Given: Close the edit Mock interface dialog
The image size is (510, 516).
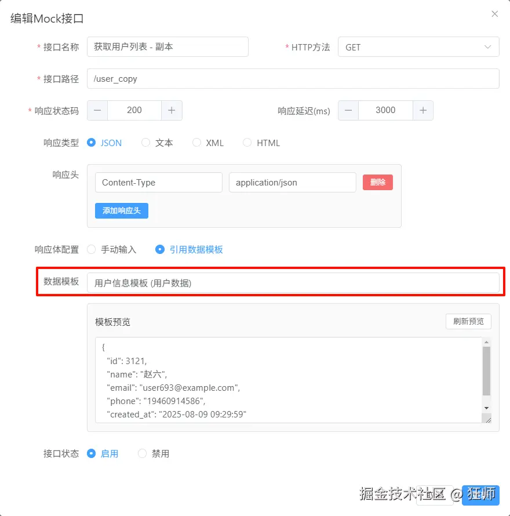Looking at the screenshot, I should click(494, 14).
